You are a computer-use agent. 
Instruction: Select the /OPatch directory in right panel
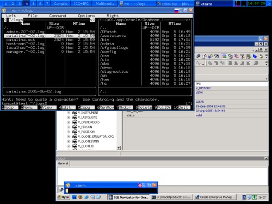coord(108,32)
